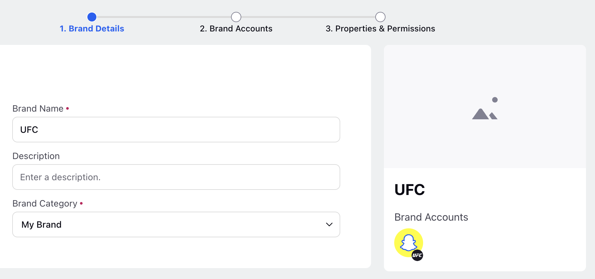595x279 pixels.
Task: Click the Brand Name field label
Action: point(38,109)
